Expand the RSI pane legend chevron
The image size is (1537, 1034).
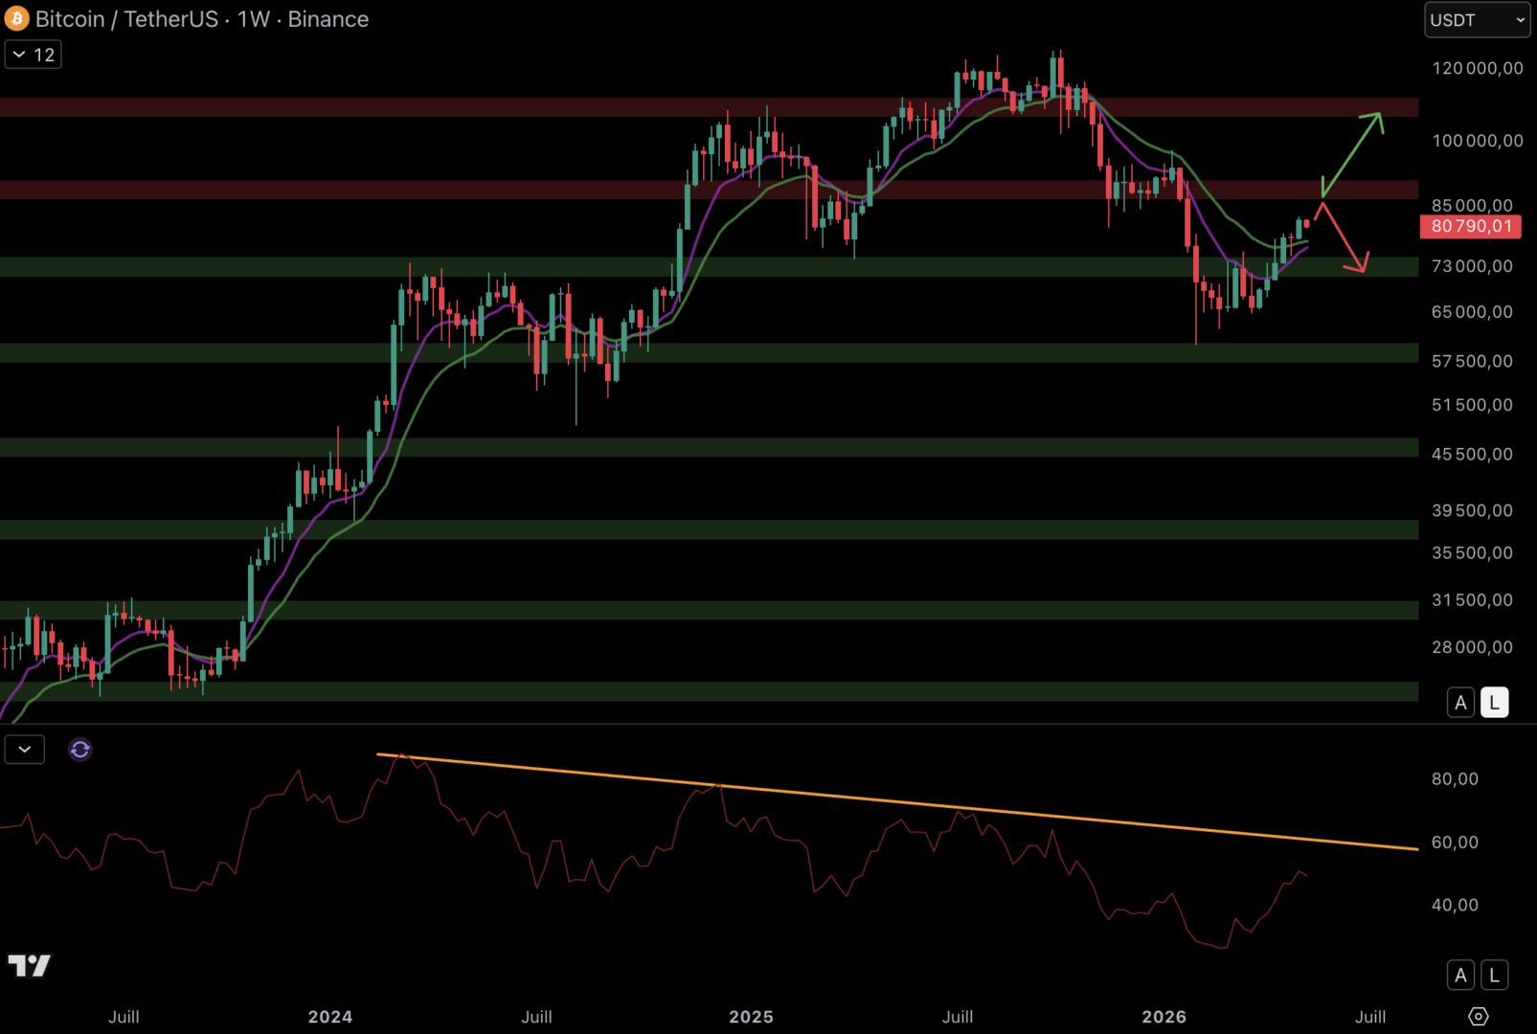25,749
